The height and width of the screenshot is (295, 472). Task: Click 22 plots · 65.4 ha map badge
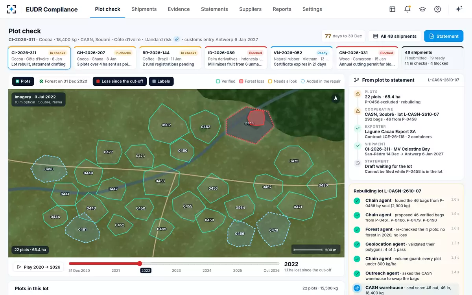[x=30, y=250]
